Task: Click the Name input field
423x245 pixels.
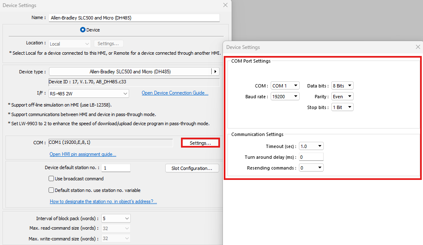Action: point(134,18)
